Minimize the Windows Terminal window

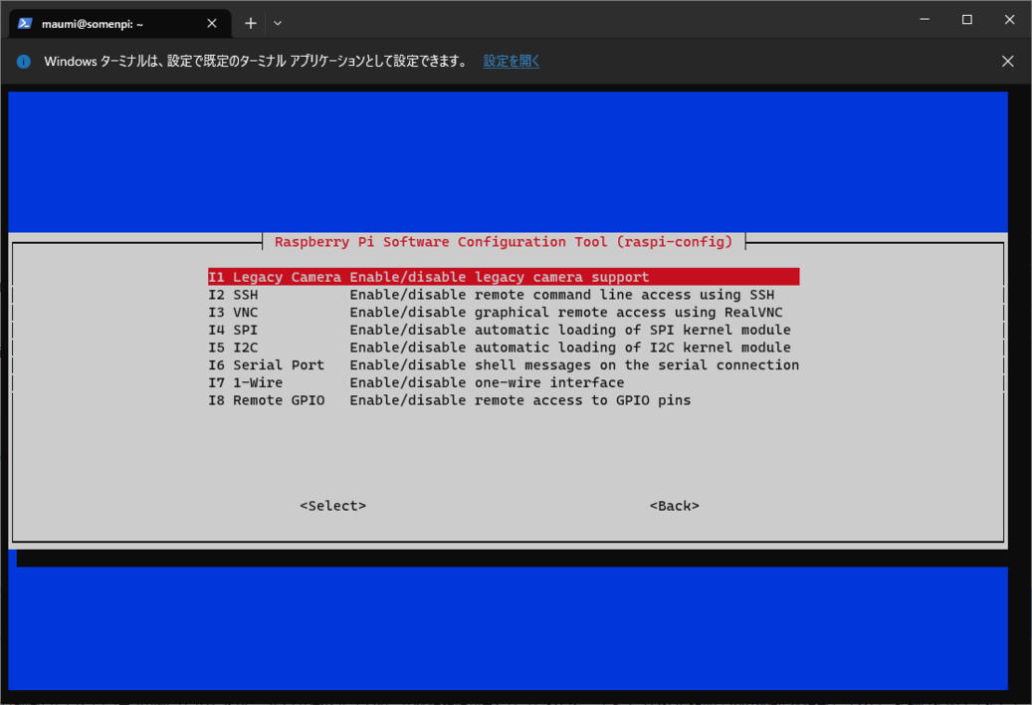click(925, 20)
